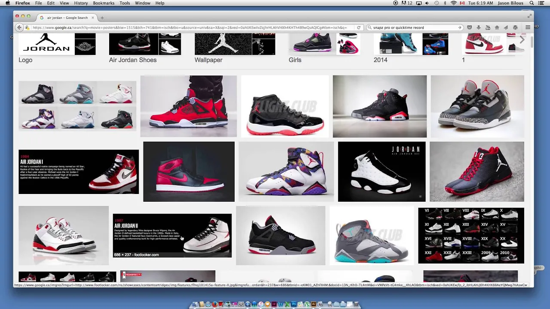Viewport: 550px width, 309px height.
Task: Click the Wi-Fi status icon
Action: click(453, 3)
